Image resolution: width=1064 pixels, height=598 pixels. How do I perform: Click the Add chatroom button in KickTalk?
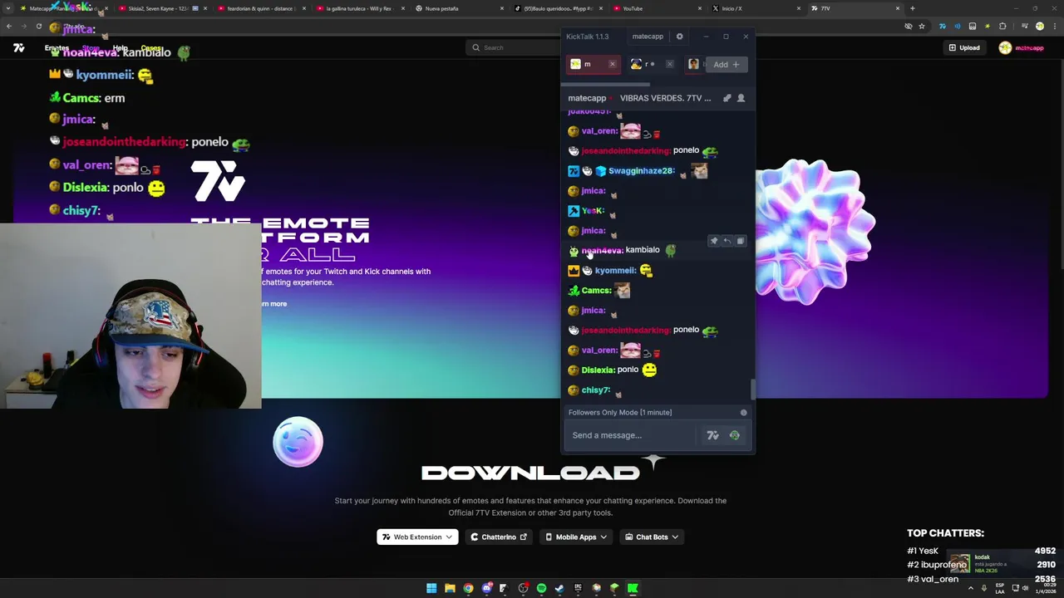coord(726,64)
